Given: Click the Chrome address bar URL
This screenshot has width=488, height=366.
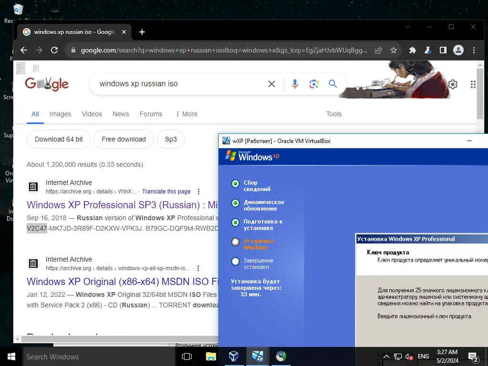Looking at the screenshot, I should coord(224,50).
